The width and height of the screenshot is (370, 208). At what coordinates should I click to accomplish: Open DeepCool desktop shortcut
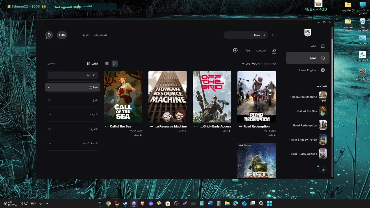[x=362, y=56]
